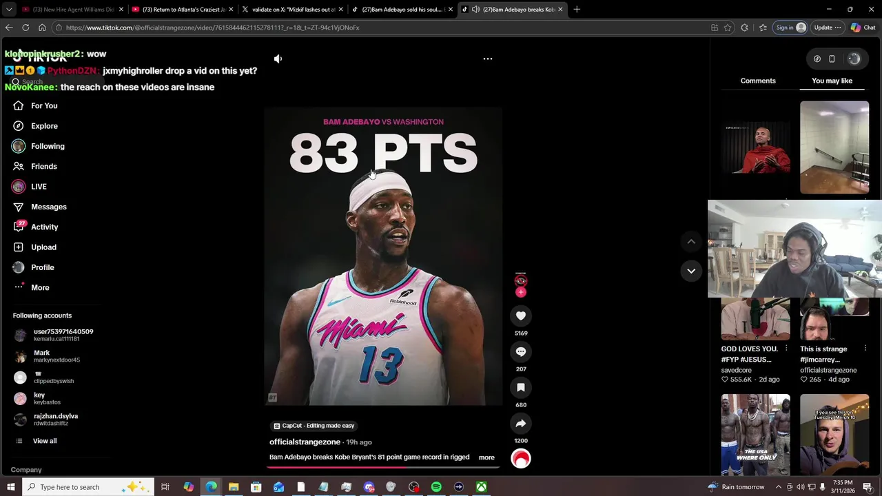Seek within the video progress bar
This screenshot has width=882, height=496.
click(x=383, y=467)
